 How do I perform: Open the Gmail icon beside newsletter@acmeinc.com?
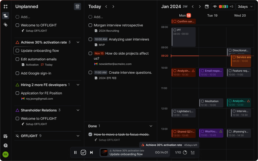pyautogui.click(x=96, y=64)
